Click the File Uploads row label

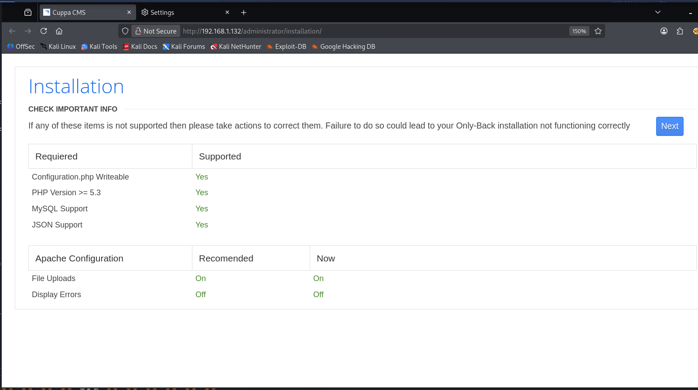54,278
